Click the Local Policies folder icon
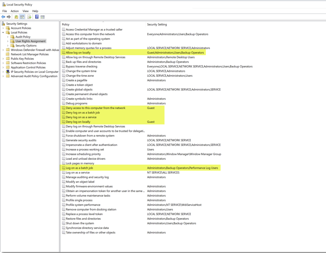The height and width of the screenshot is (253, 326). tap(8, 32)
